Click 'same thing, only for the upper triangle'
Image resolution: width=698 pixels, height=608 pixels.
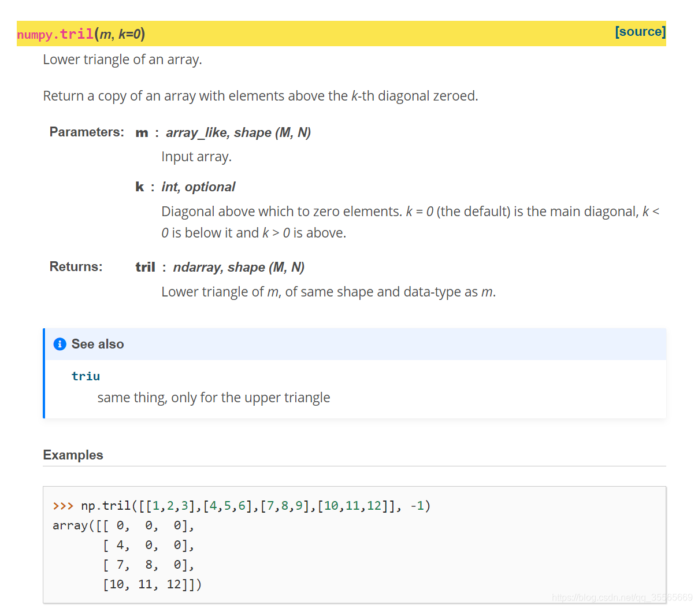pos(214,398)
